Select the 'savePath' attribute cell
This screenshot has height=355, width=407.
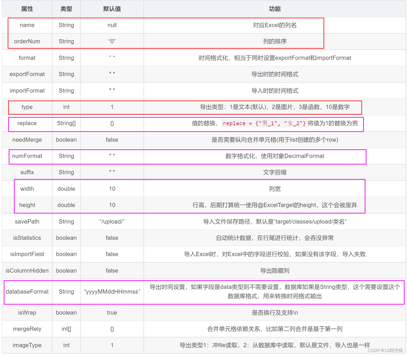(27, 222)
